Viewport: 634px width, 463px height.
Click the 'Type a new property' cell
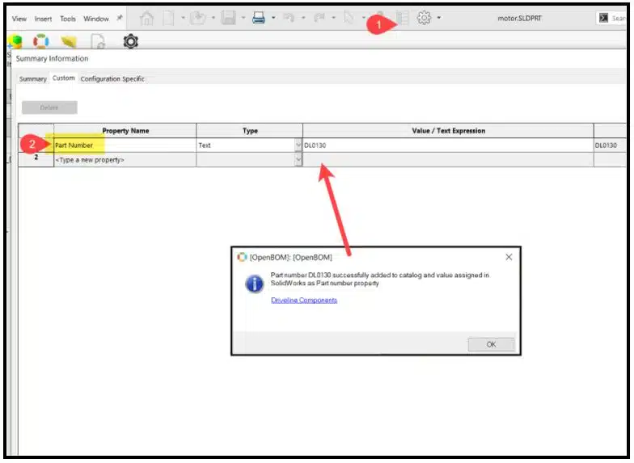tap(125, 160)
